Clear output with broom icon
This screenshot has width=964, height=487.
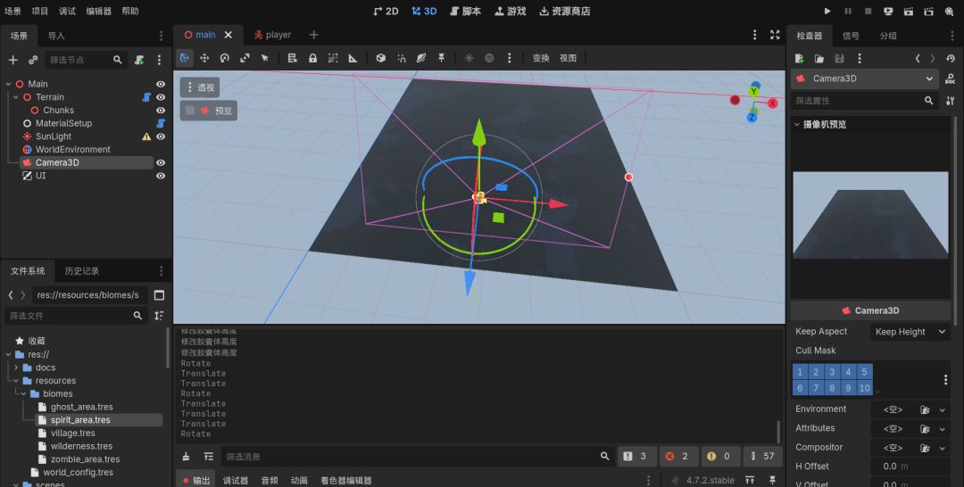coord(187,457)
